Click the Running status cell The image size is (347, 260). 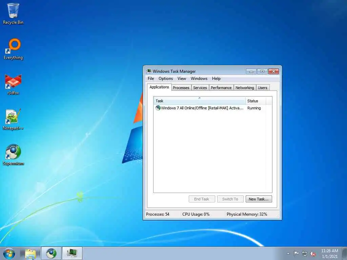[x=254, y=108]
